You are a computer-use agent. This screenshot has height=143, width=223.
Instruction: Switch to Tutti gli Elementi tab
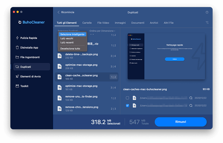[x=67, y=23]
